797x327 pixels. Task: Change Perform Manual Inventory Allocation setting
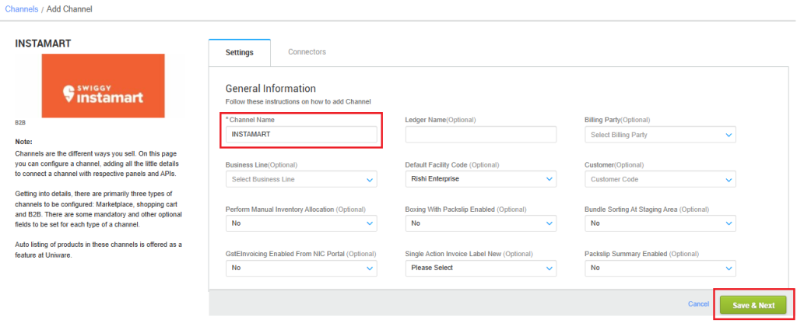pos(301,223)
